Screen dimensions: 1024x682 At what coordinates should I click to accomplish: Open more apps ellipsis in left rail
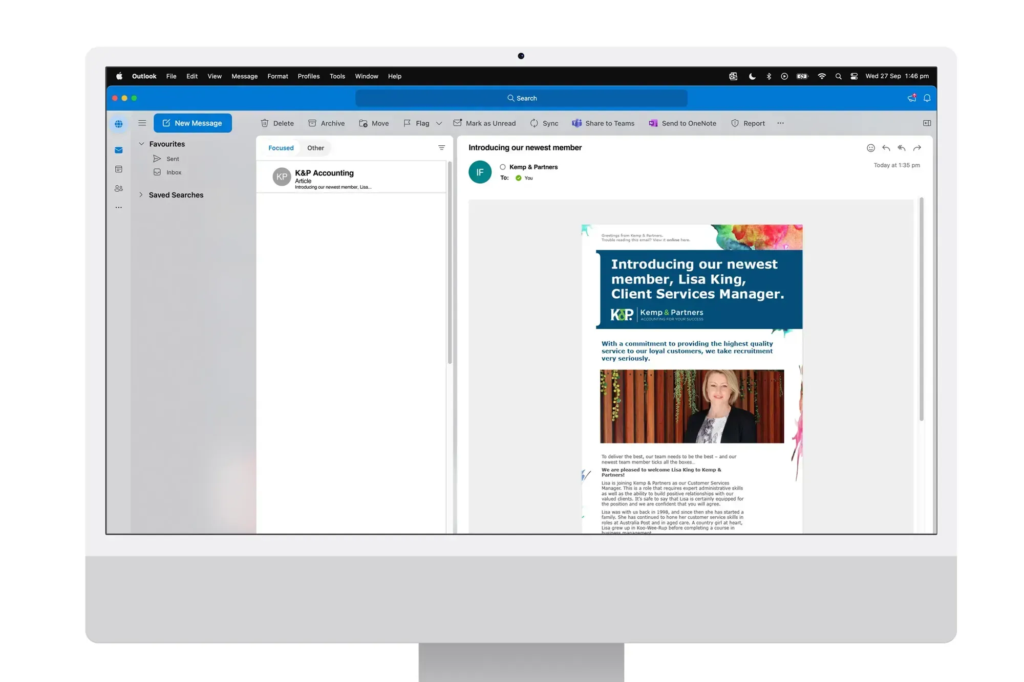[x=119, y=207]
